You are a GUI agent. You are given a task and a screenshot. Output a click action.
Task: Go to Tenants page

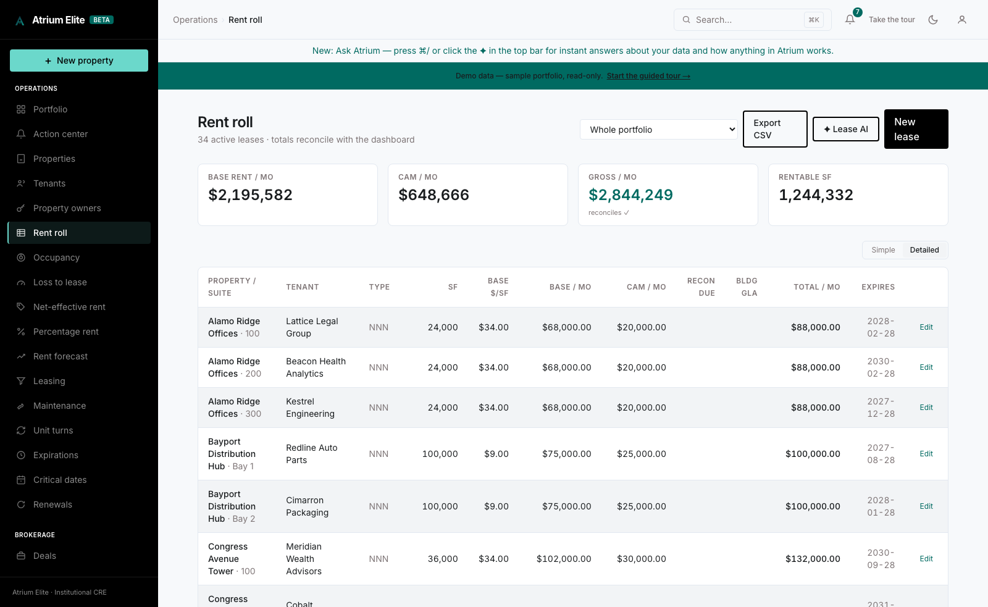click(79, 183)
